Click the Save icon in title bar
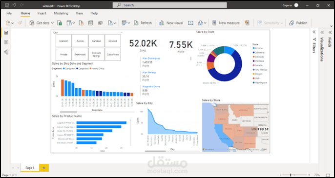335x178 pixels. point(7,5)
